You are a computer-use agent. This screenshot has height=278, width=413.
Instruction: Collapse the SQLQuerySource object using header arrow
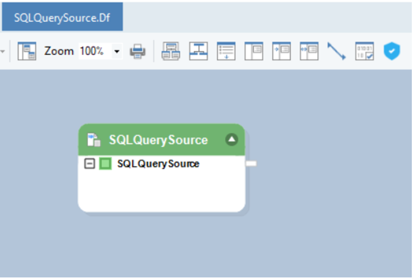click(232, 140)
